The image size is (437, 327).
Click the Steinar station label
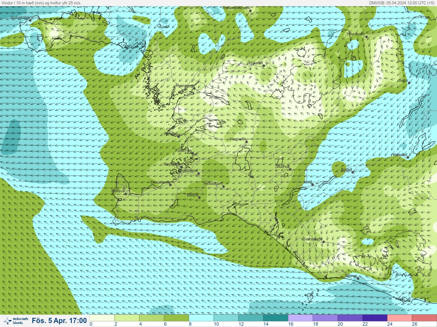point(351,276)
